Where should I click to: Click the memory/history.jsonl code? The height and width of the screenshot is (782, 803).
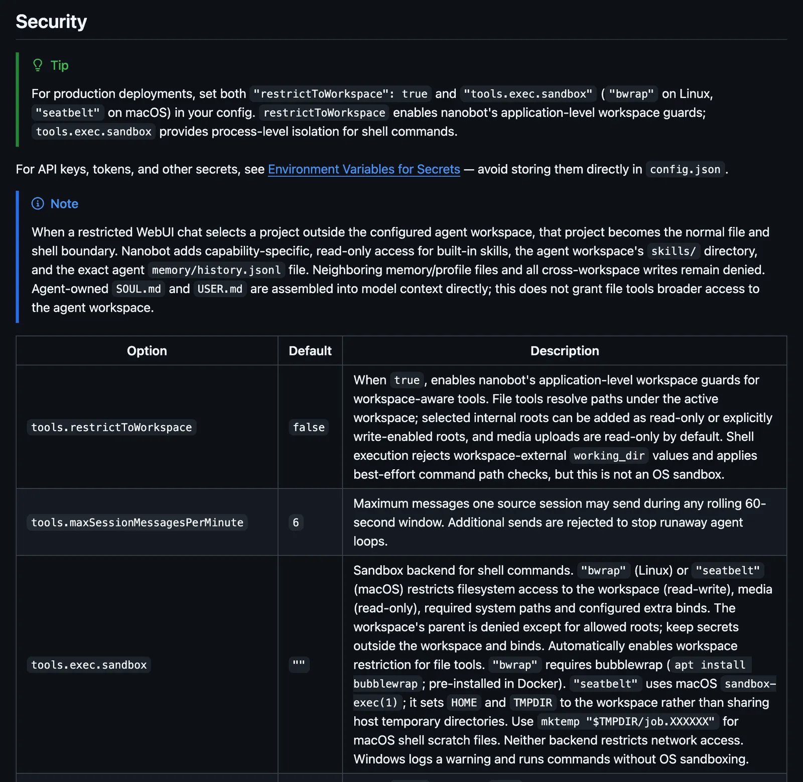pyautogui.click(x=216, y=270)
